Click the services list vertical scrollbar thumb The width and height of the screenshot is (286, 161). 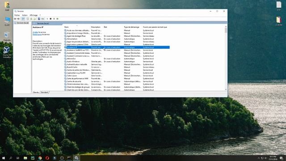pos(226,30)
